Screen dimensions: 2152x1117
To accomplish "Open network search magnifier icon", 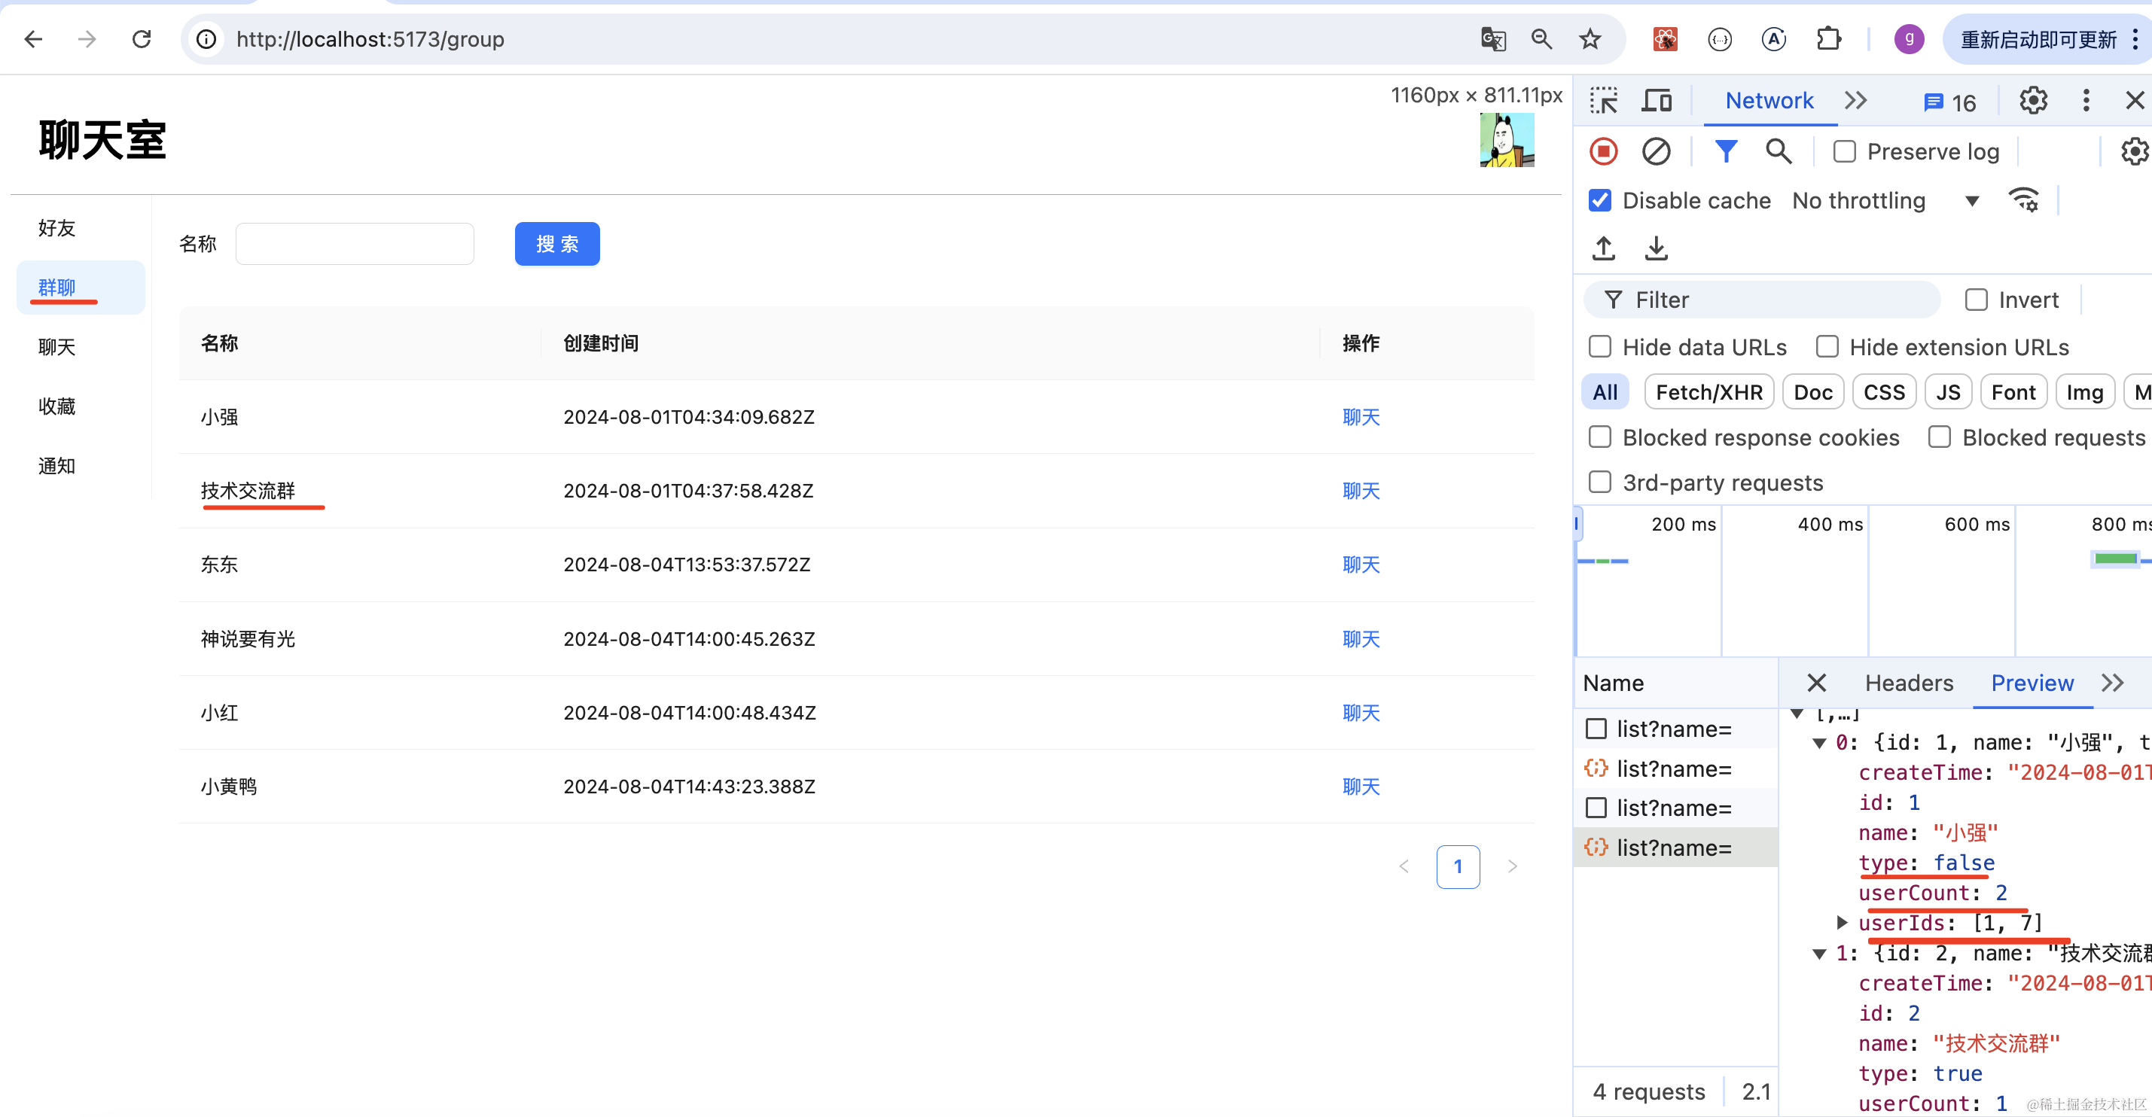I will (x=1778, y=152).
